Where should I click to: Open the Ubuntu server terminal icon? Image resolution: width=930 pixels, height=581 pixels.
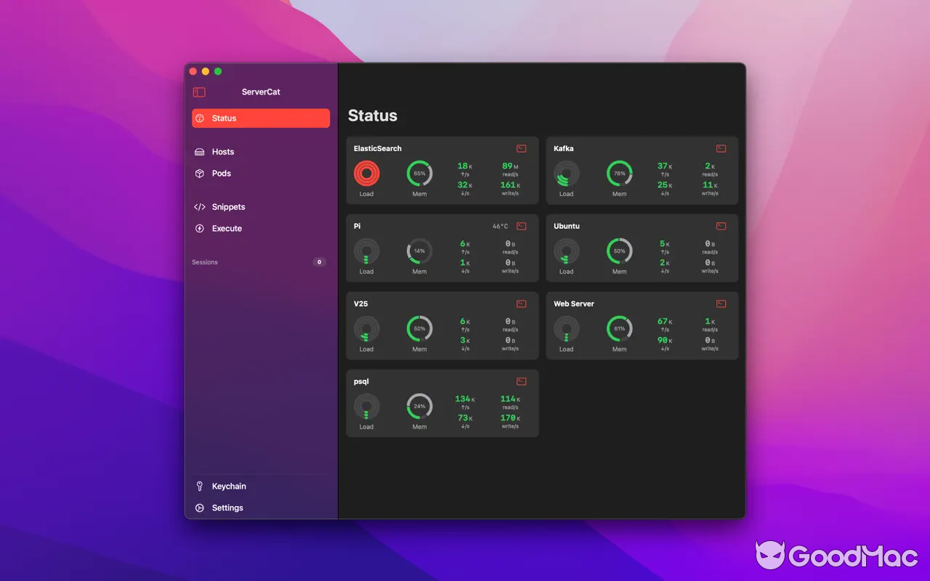(721, 226)
